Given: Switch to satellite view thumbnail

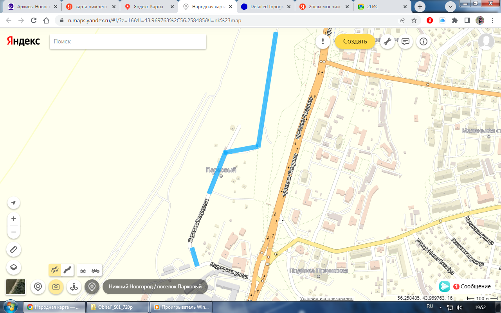Looking at the screenshot, I should [x=16, y=287].
